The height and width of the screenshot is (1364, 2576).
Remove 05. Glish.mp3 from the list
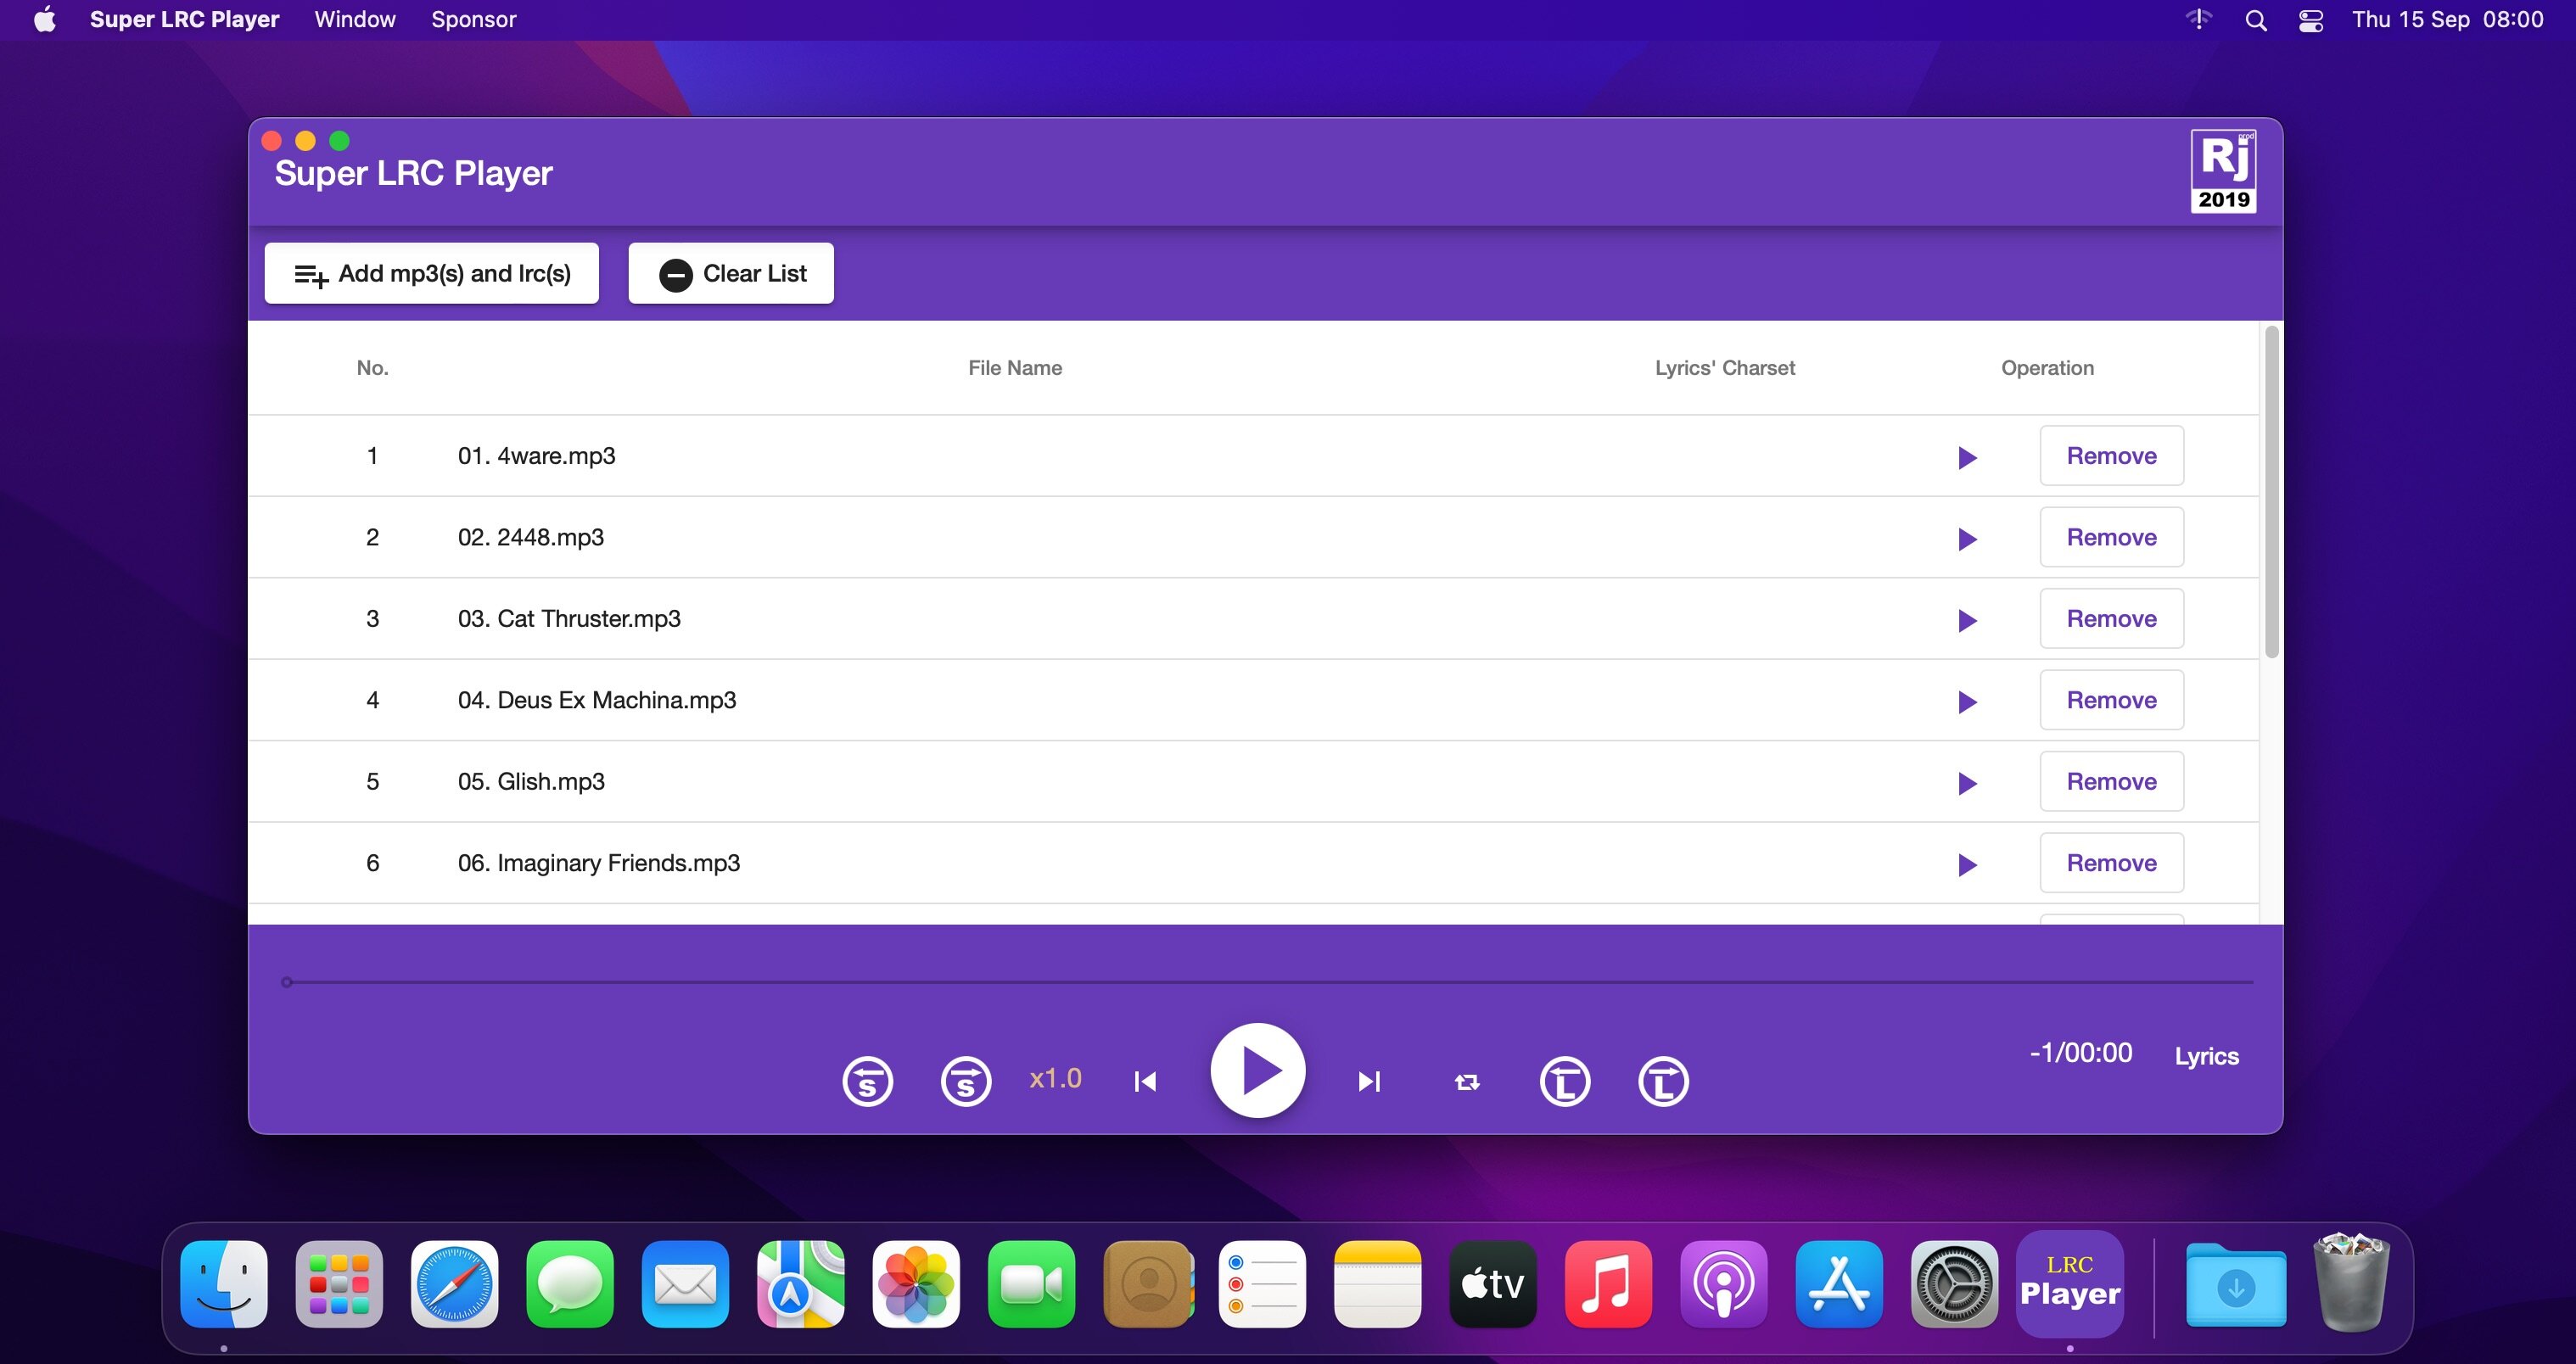click(x=2111, y=782)
